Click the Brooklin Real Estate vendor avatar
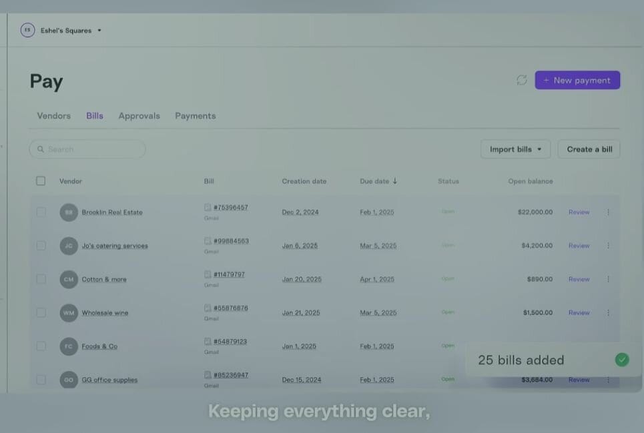Screen dimensions: 644x433 69,213
